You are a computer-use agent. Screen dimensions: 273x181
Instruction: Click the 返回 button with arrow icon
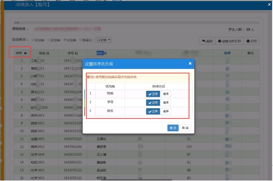click(x=207, y=41)
